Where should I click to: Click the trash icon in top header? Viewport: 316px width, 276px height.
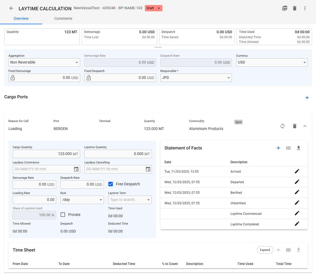point(295,8)
